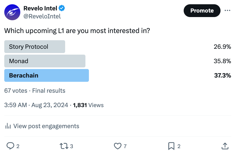Viewport: 236px width, 154px height.
Task: Click the @ReveloIntel handle
Action: coord(42,16)
